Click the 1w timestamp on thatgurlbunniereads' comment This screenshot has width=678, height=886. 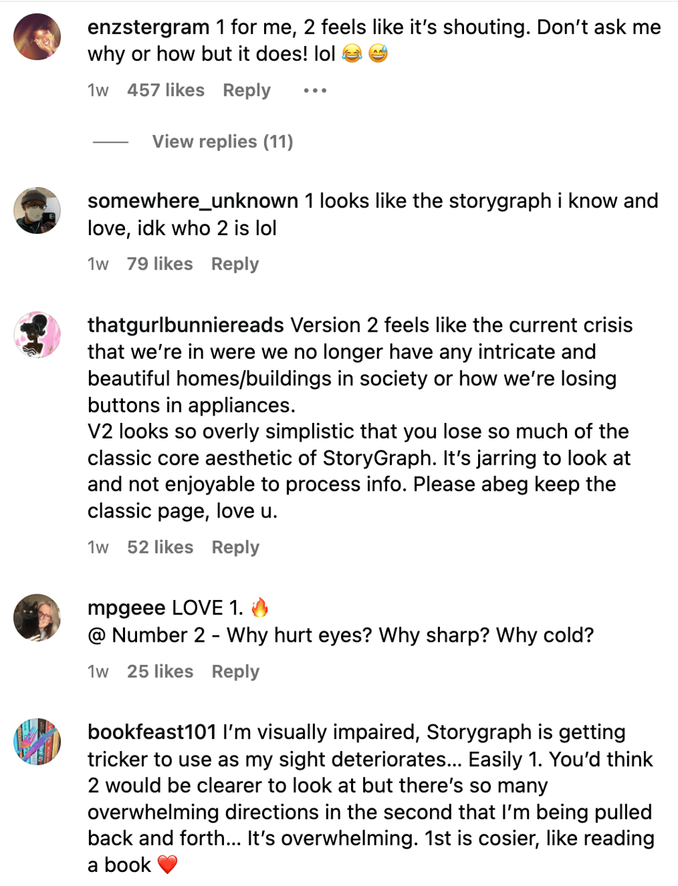pos(97,546)
